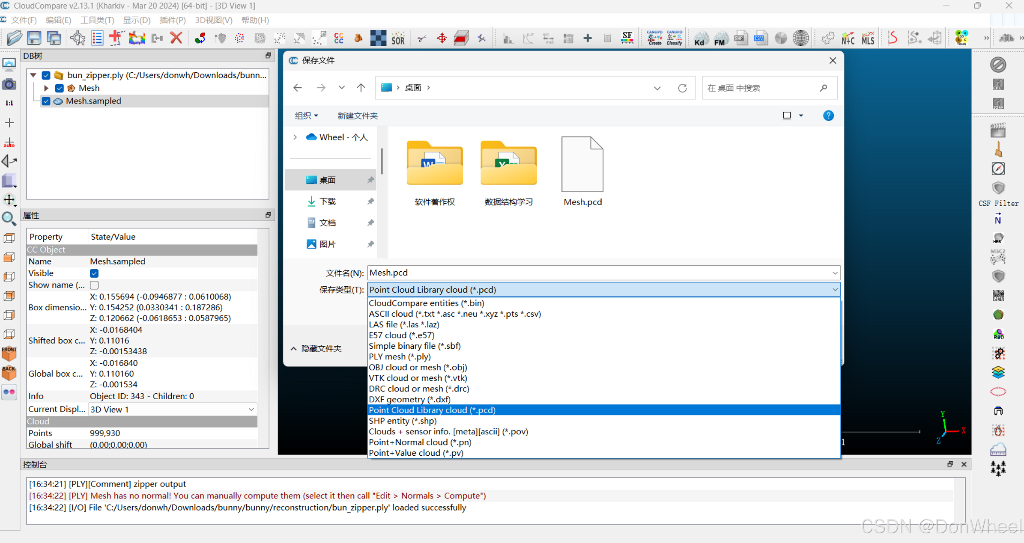The image size is (1024, 543).
Task: Click the MLS smoothing toolbar icon
Action: (x=868, y=39)
